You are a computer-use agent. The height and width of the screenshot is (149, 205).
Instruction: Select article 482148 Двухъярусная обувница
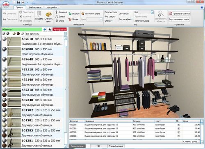point(33,82)
